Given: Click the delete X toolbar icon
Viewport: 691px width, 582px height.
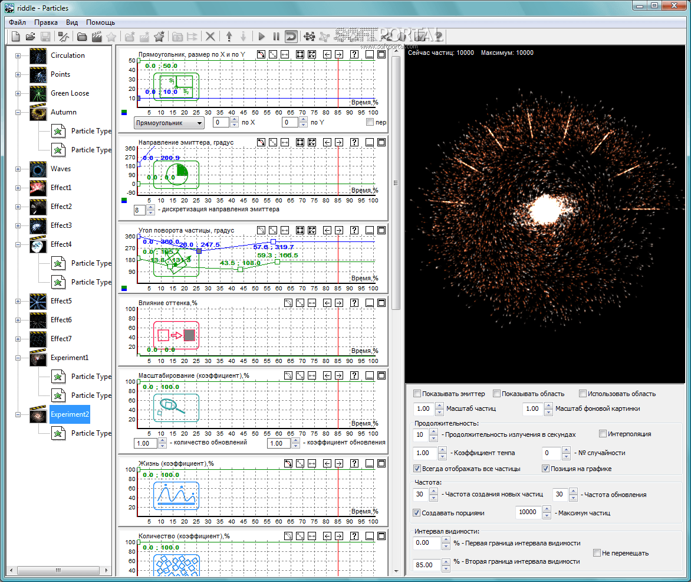Looking at the screenshot, I should click(210, 37).
